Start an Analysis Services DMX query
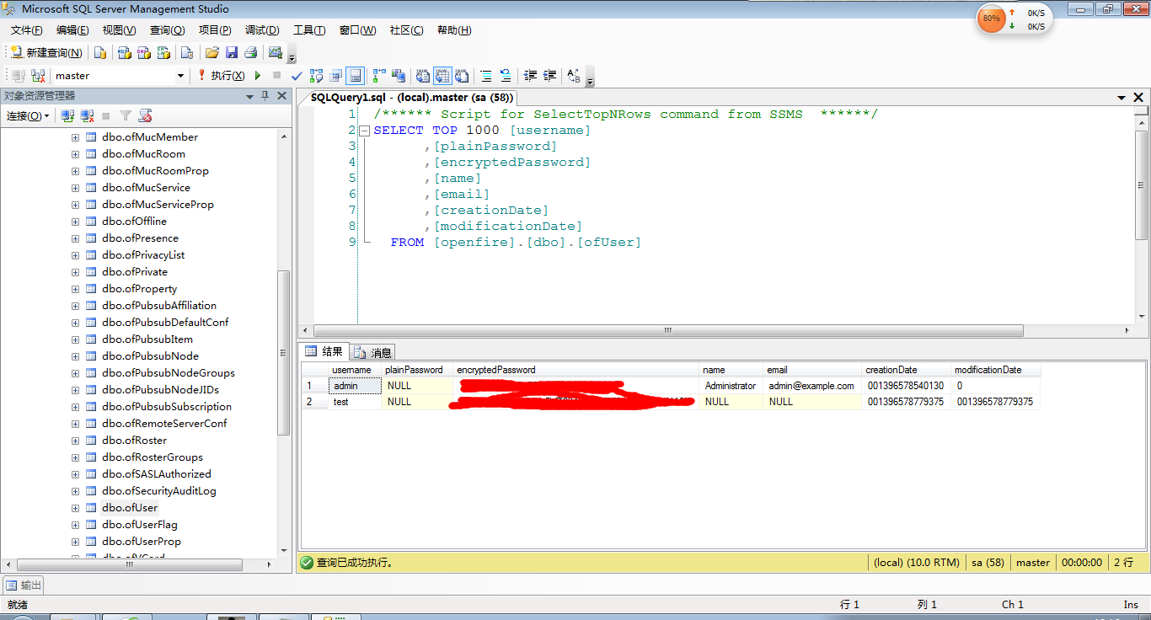The image size is (1151, 620). [x=144, y=52]
